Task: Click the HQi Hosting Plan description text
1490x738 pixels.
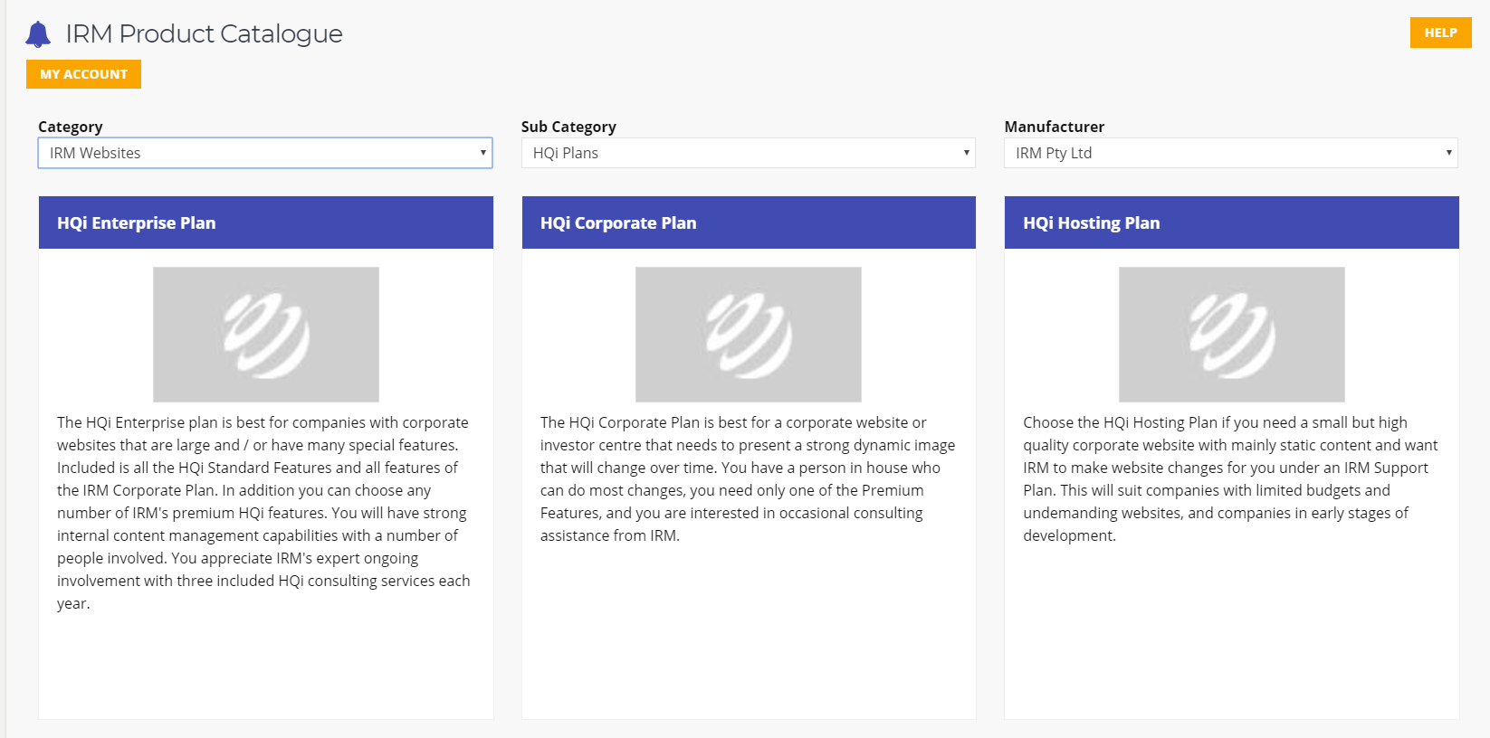Action: tap(1230, 478)
